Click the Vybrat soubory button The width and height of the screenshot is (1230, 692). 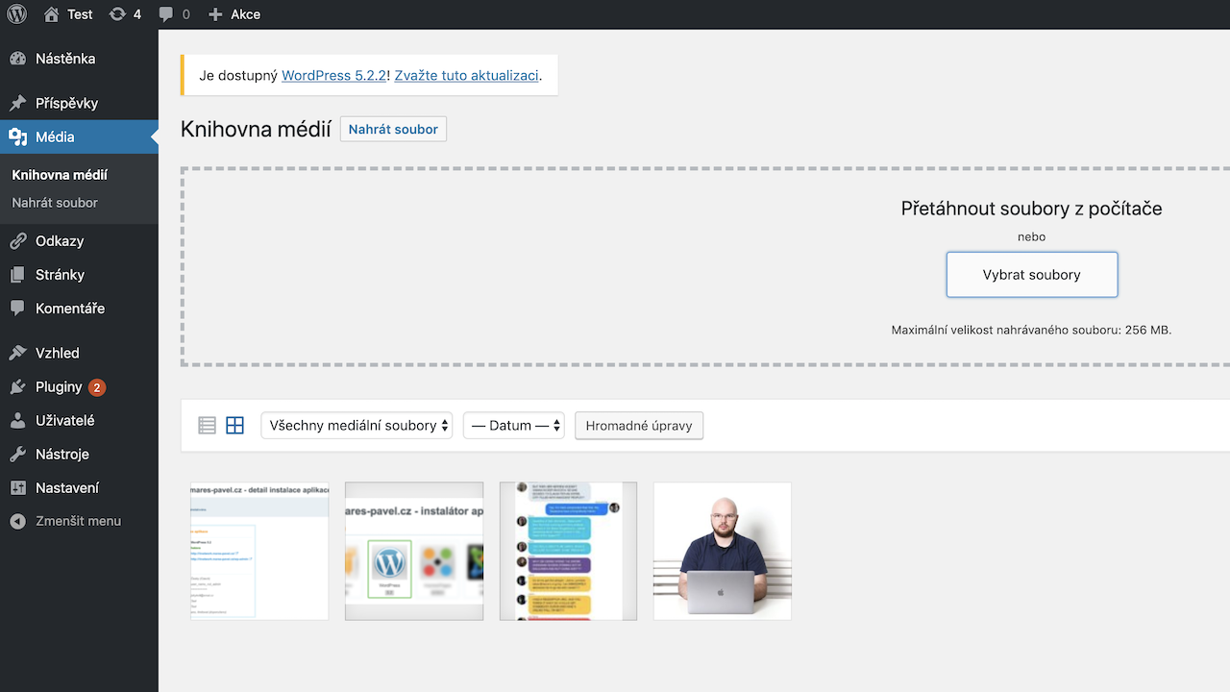click(1031, 274)
